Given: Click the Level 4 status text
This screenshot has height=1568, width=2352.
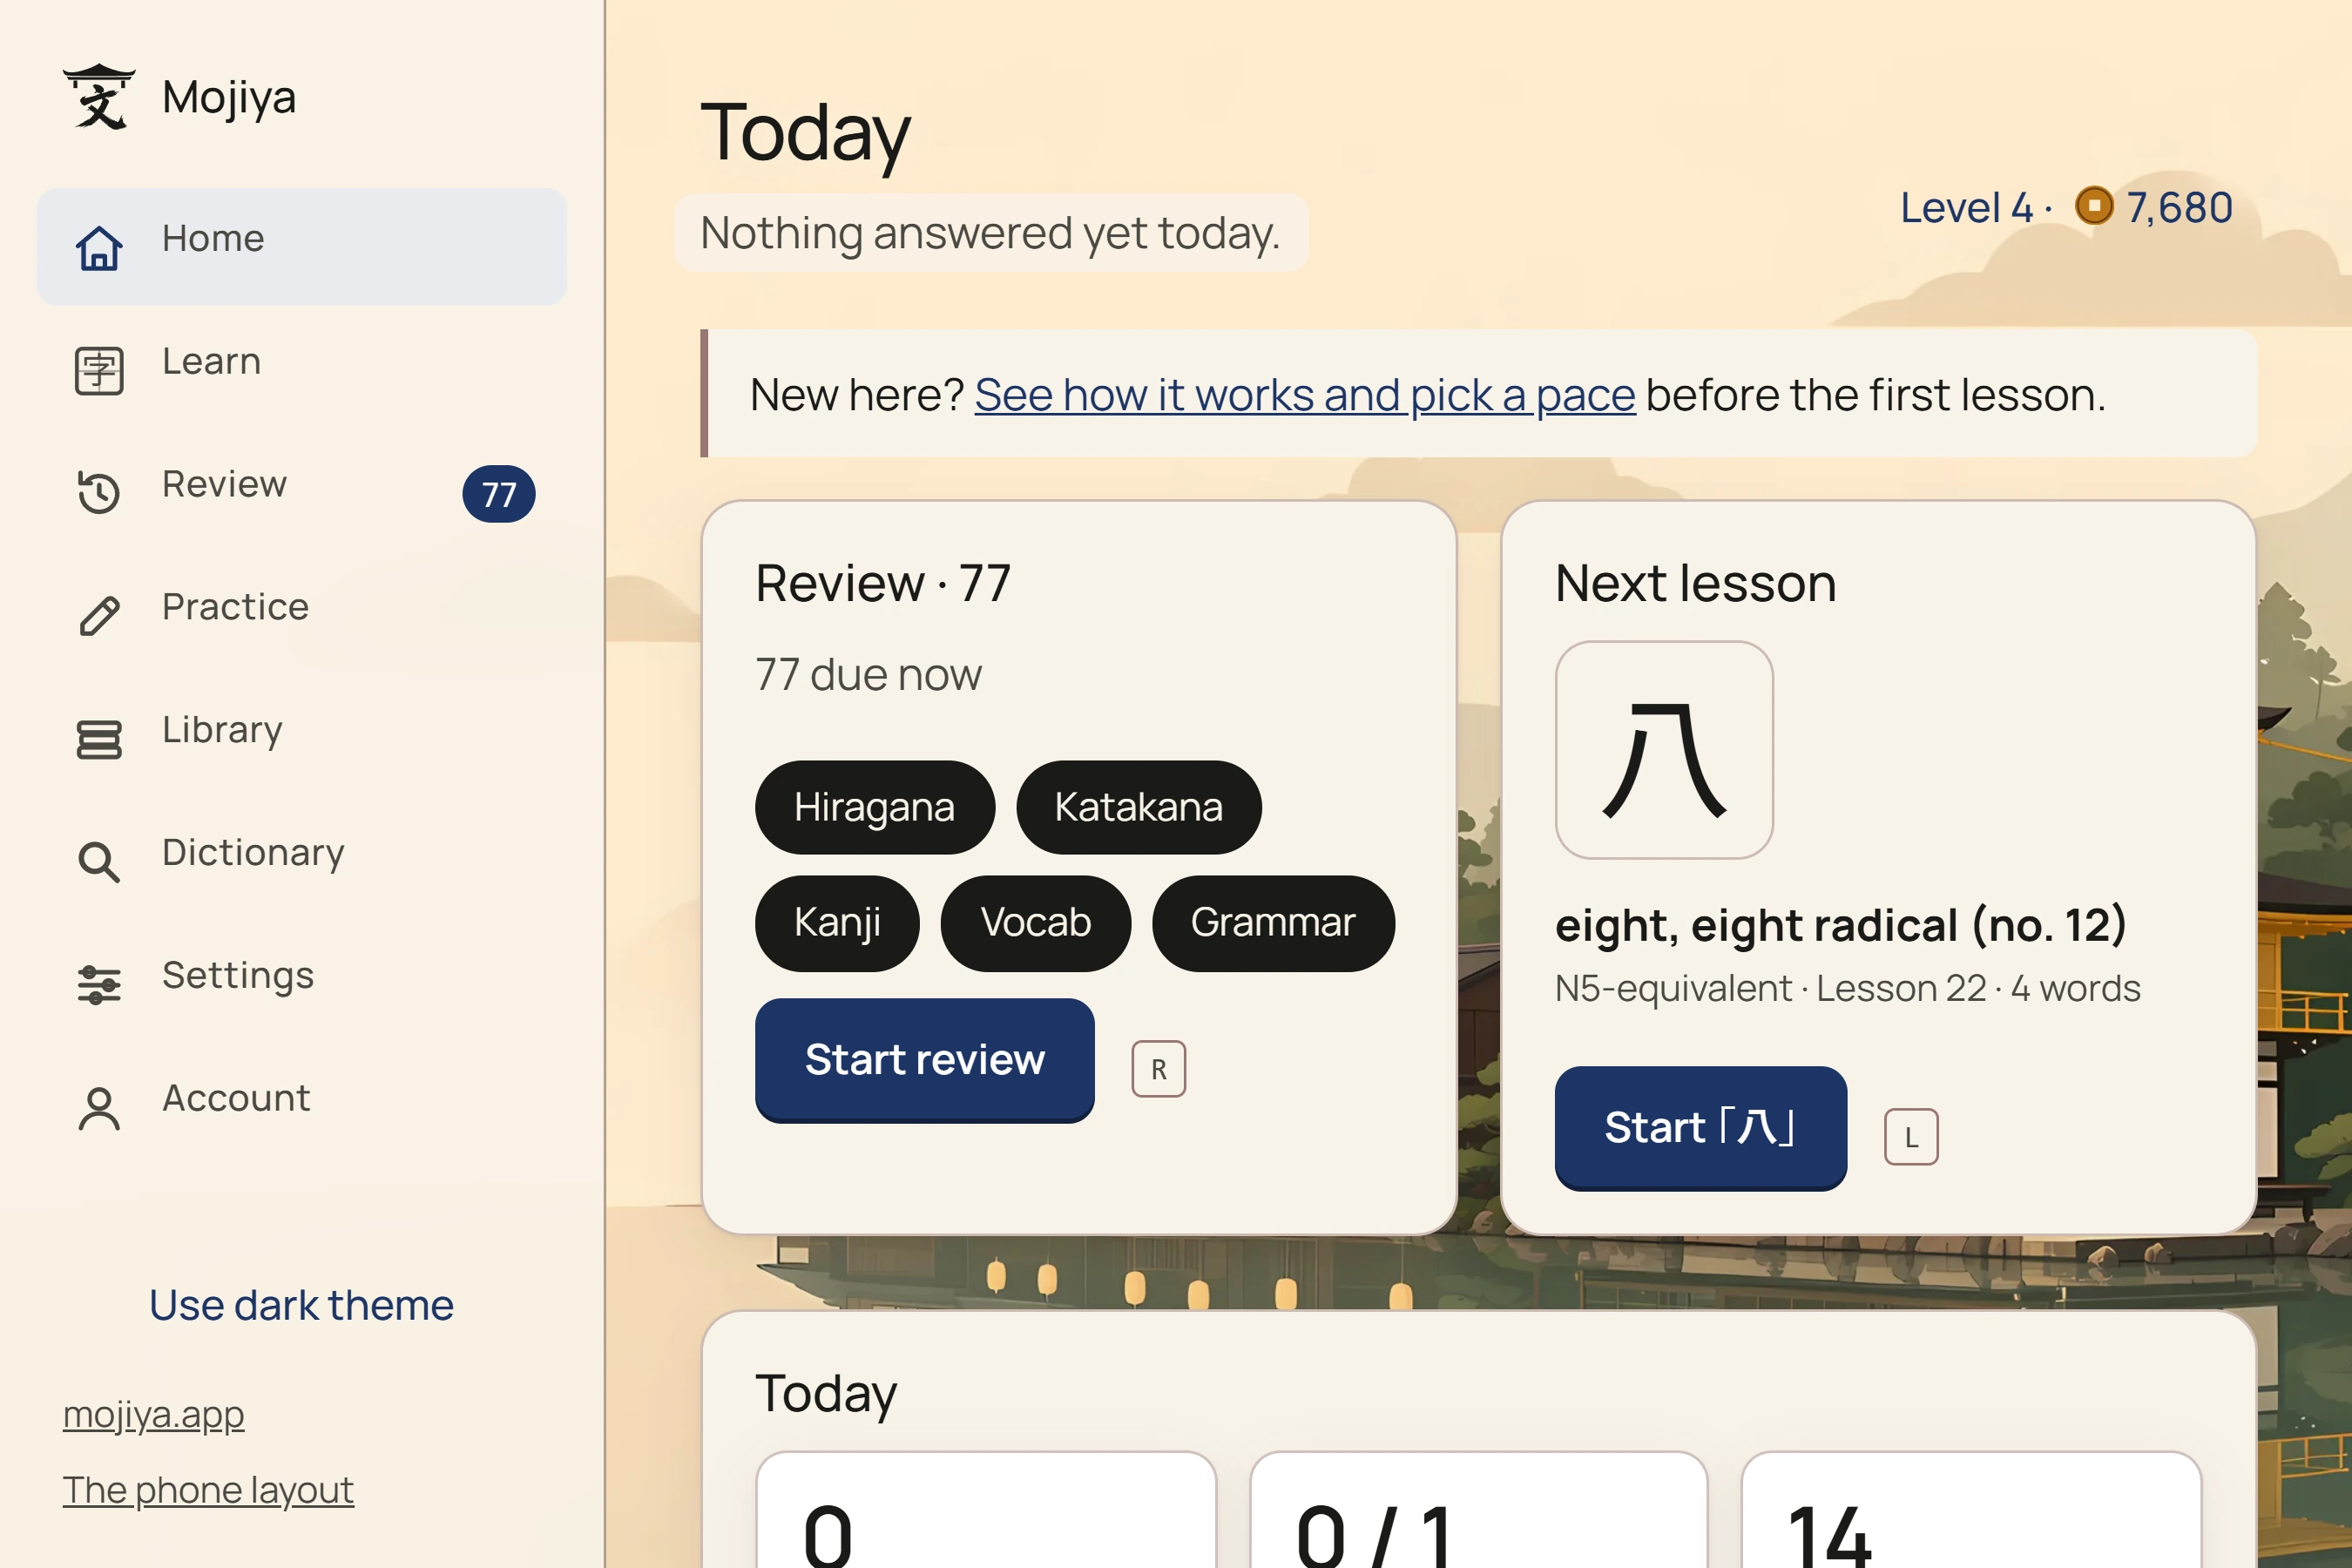Looking at the screenshot, I should (x=1966, y=208).
